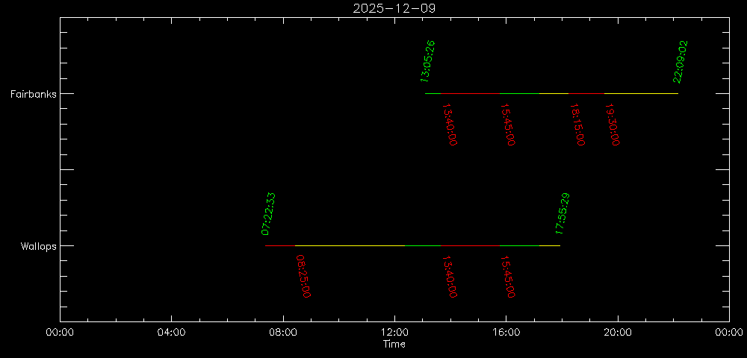
Task: Click the 20:00 x-axis tick label
Action: [x=617, y=333]
